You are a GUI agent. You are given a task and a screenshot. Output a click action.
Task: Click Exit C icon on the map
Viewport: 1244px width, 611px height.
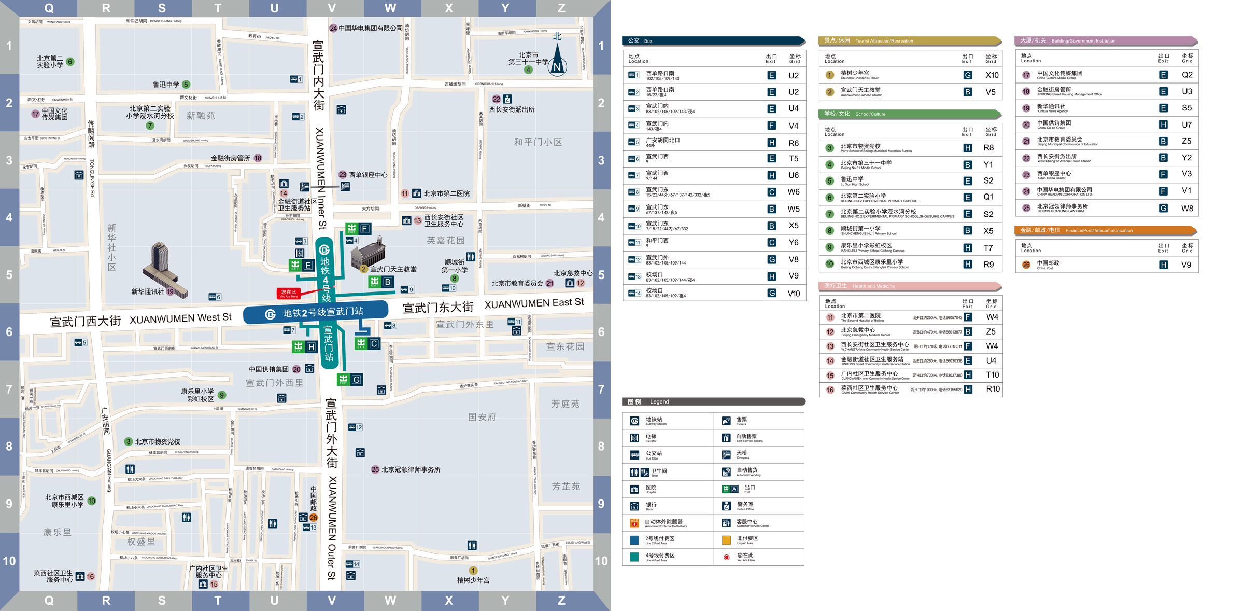pos(367,344)
